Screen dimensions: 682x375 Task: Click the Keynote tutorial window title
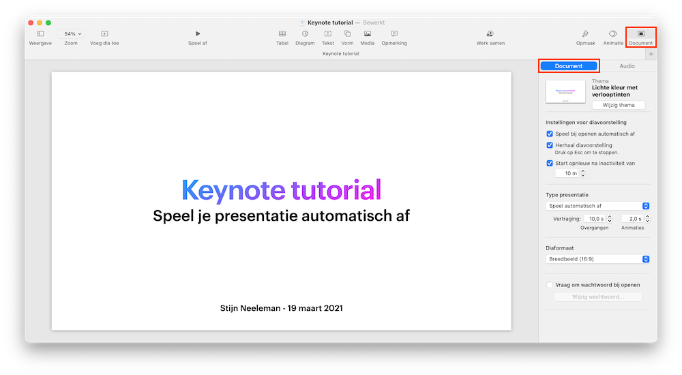[x=330, y=22]
